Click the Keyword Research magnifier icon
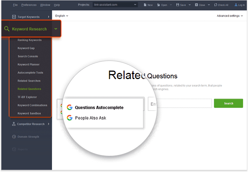The image size is (248, 172). point(7,29)
